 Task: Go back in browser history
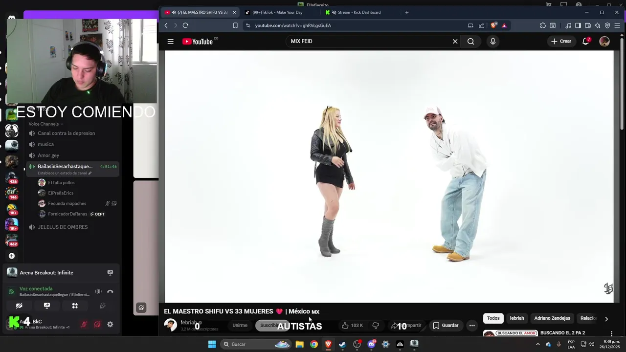pos(166,25)
